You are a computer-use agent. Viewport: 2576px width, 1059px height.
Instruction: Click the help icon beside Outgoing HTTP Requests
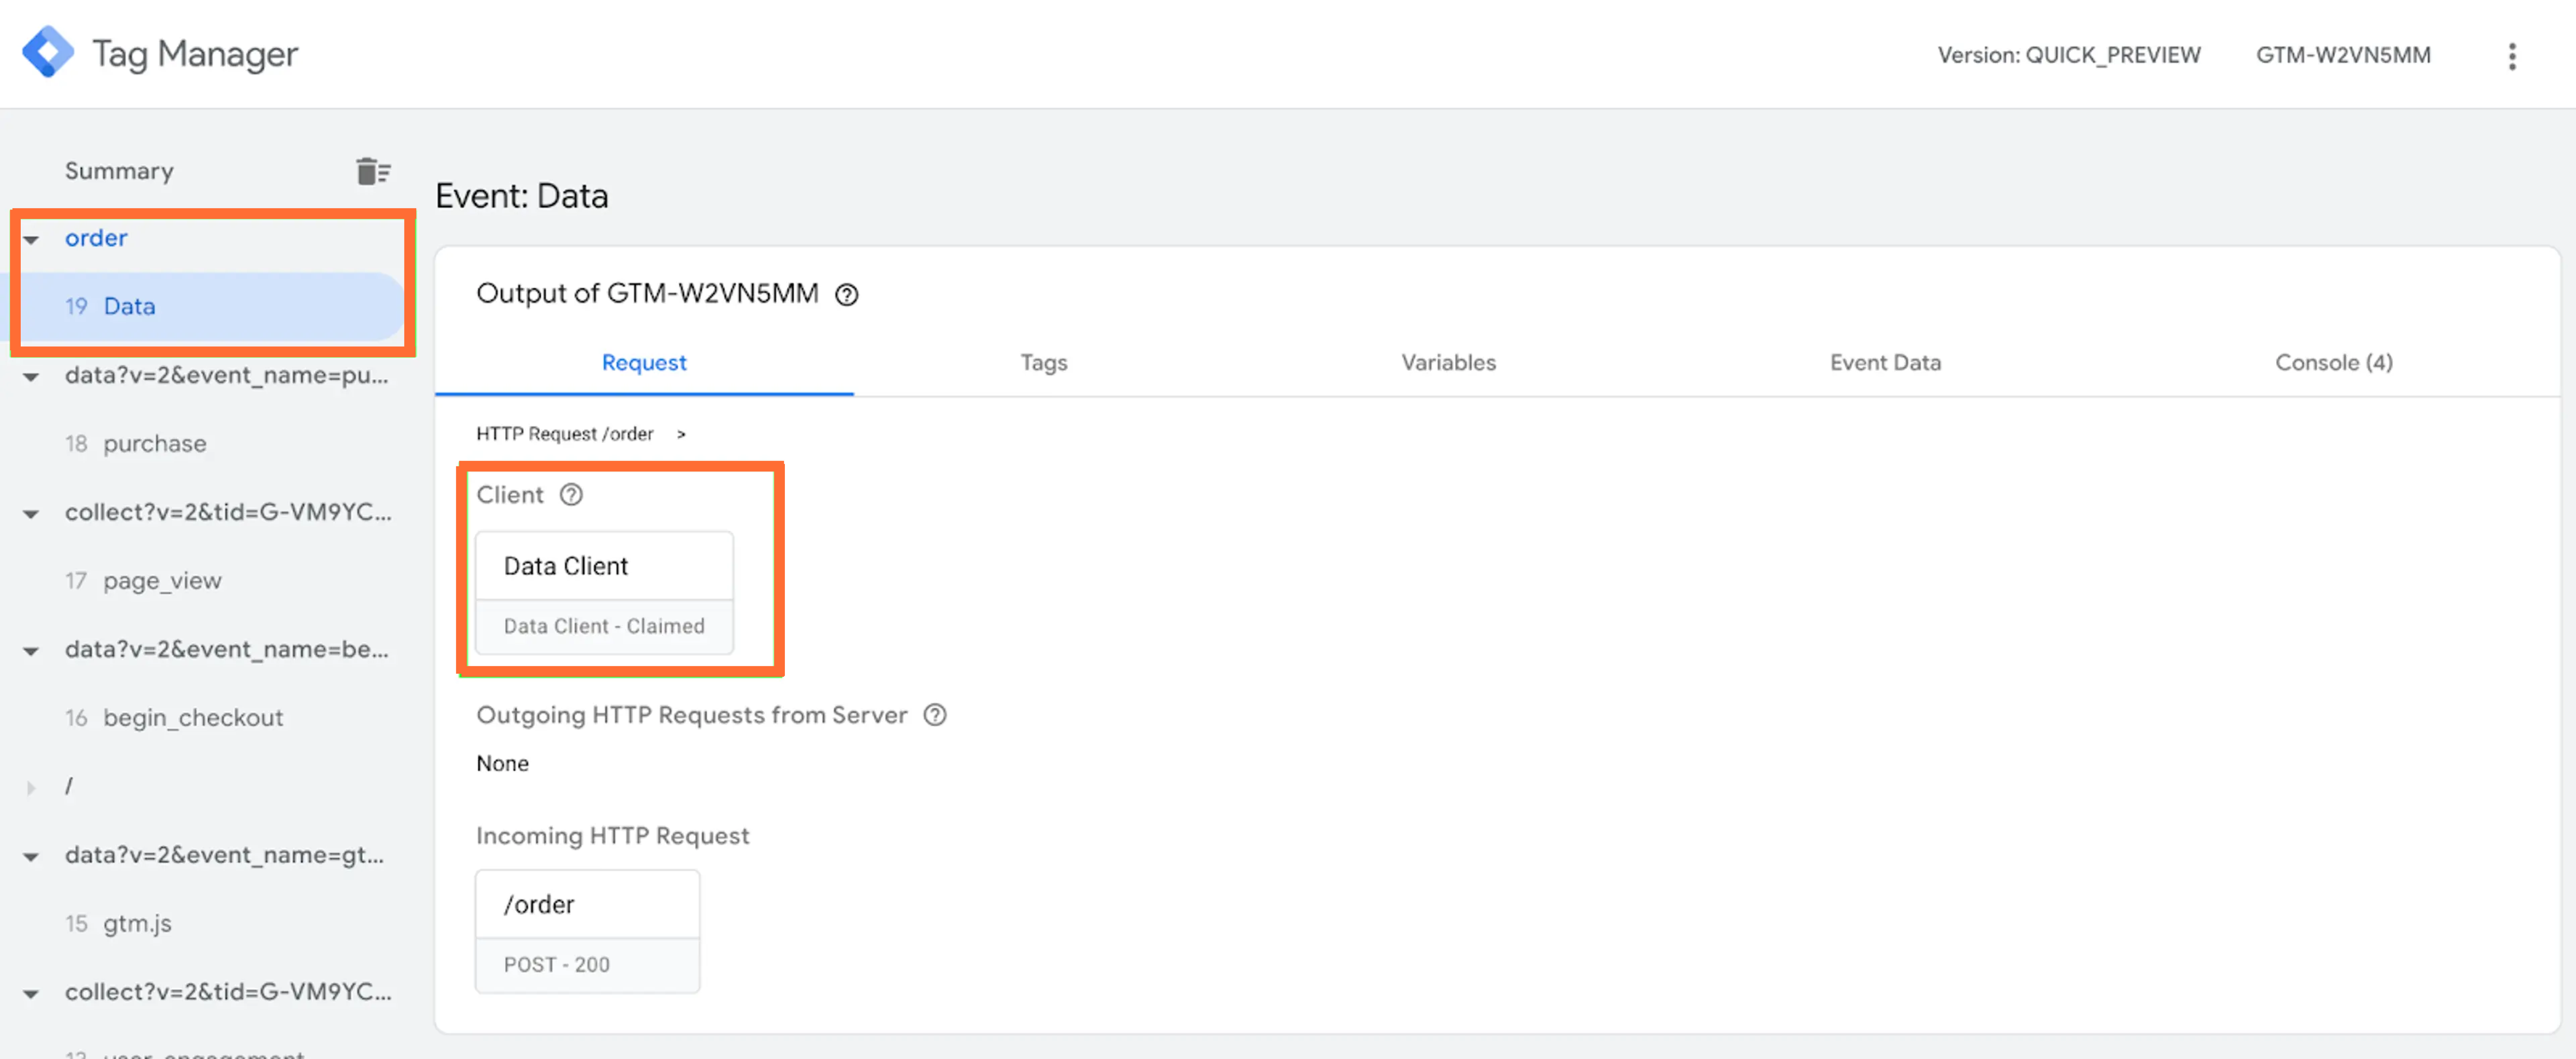[935, 715]
